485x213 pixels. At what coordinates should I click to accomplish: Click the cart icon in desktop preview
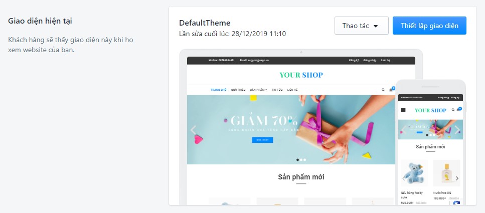point(391,90)
